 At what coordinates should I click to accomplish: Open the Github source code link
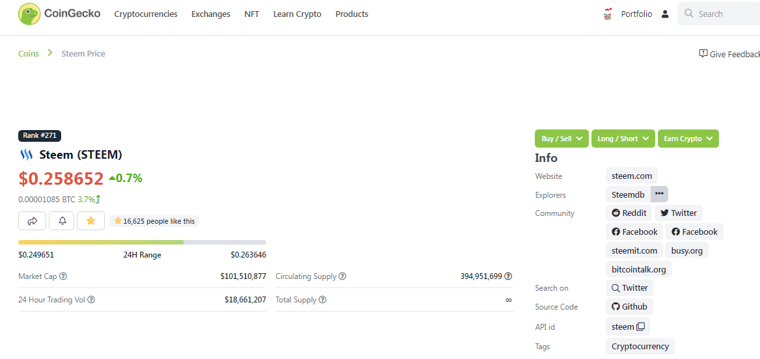(630, 307)
